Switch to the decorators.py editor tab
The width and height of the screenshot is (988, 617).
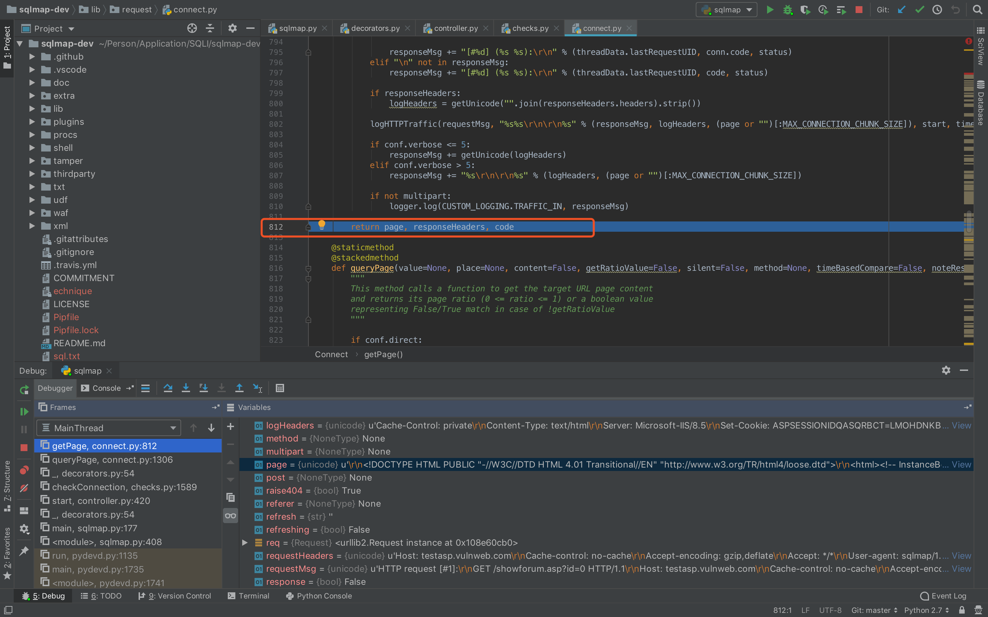pyautogui.click(x=374, y=28)
